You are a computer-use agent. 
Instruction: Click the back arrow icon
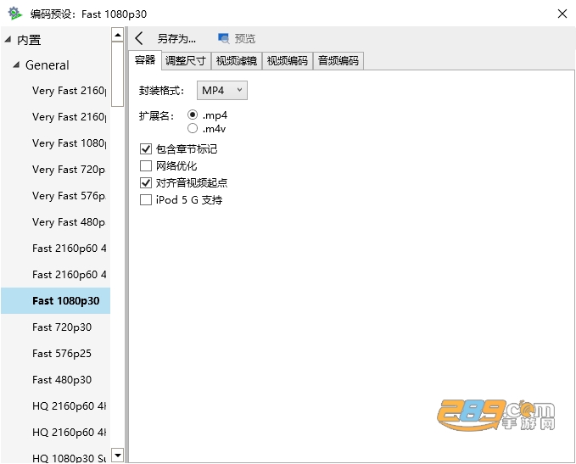click(x=139, y=38)
